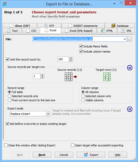This screenshot has height=162, width=138.
Task: Click the Target rows (11) label
Action: (106, 70)
